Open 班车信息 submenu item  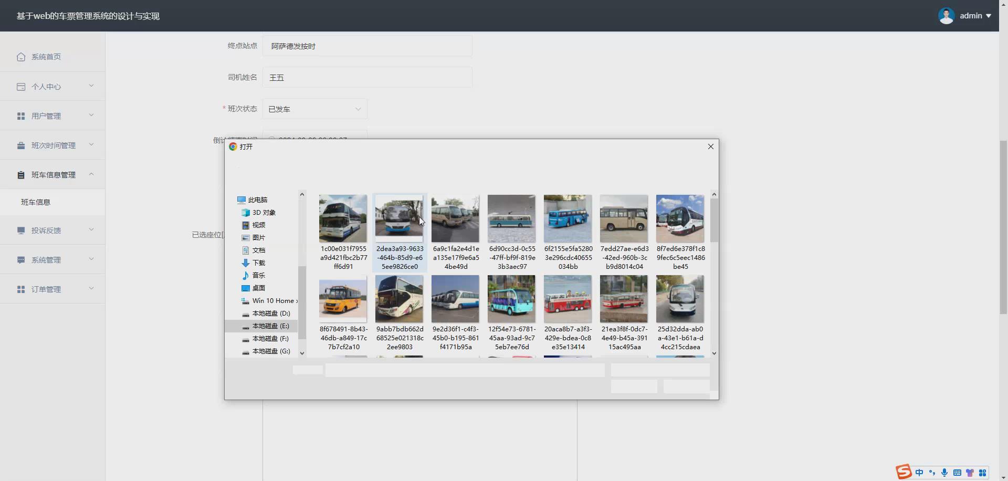coord(52,202)
